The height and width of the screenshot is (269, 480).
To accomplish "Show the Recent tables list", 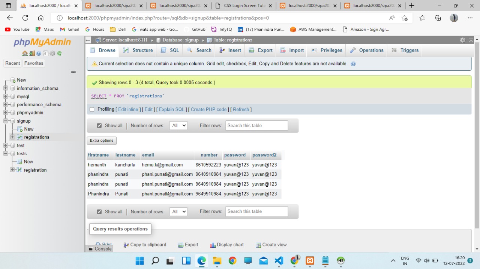I will pyautogui.click(x=12, y=63).
